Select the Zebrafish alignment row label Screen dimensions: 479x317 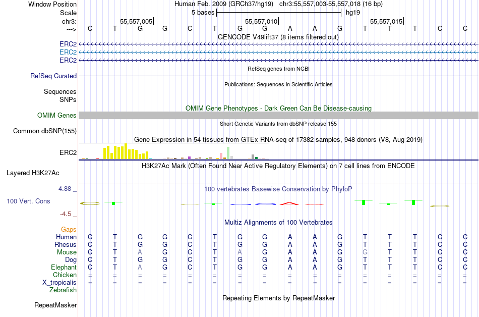click(x=63, y=290)
